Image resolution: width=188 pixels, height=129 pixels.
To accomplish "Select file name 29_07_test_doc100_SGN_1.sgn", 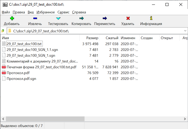I will click(31, 55).
